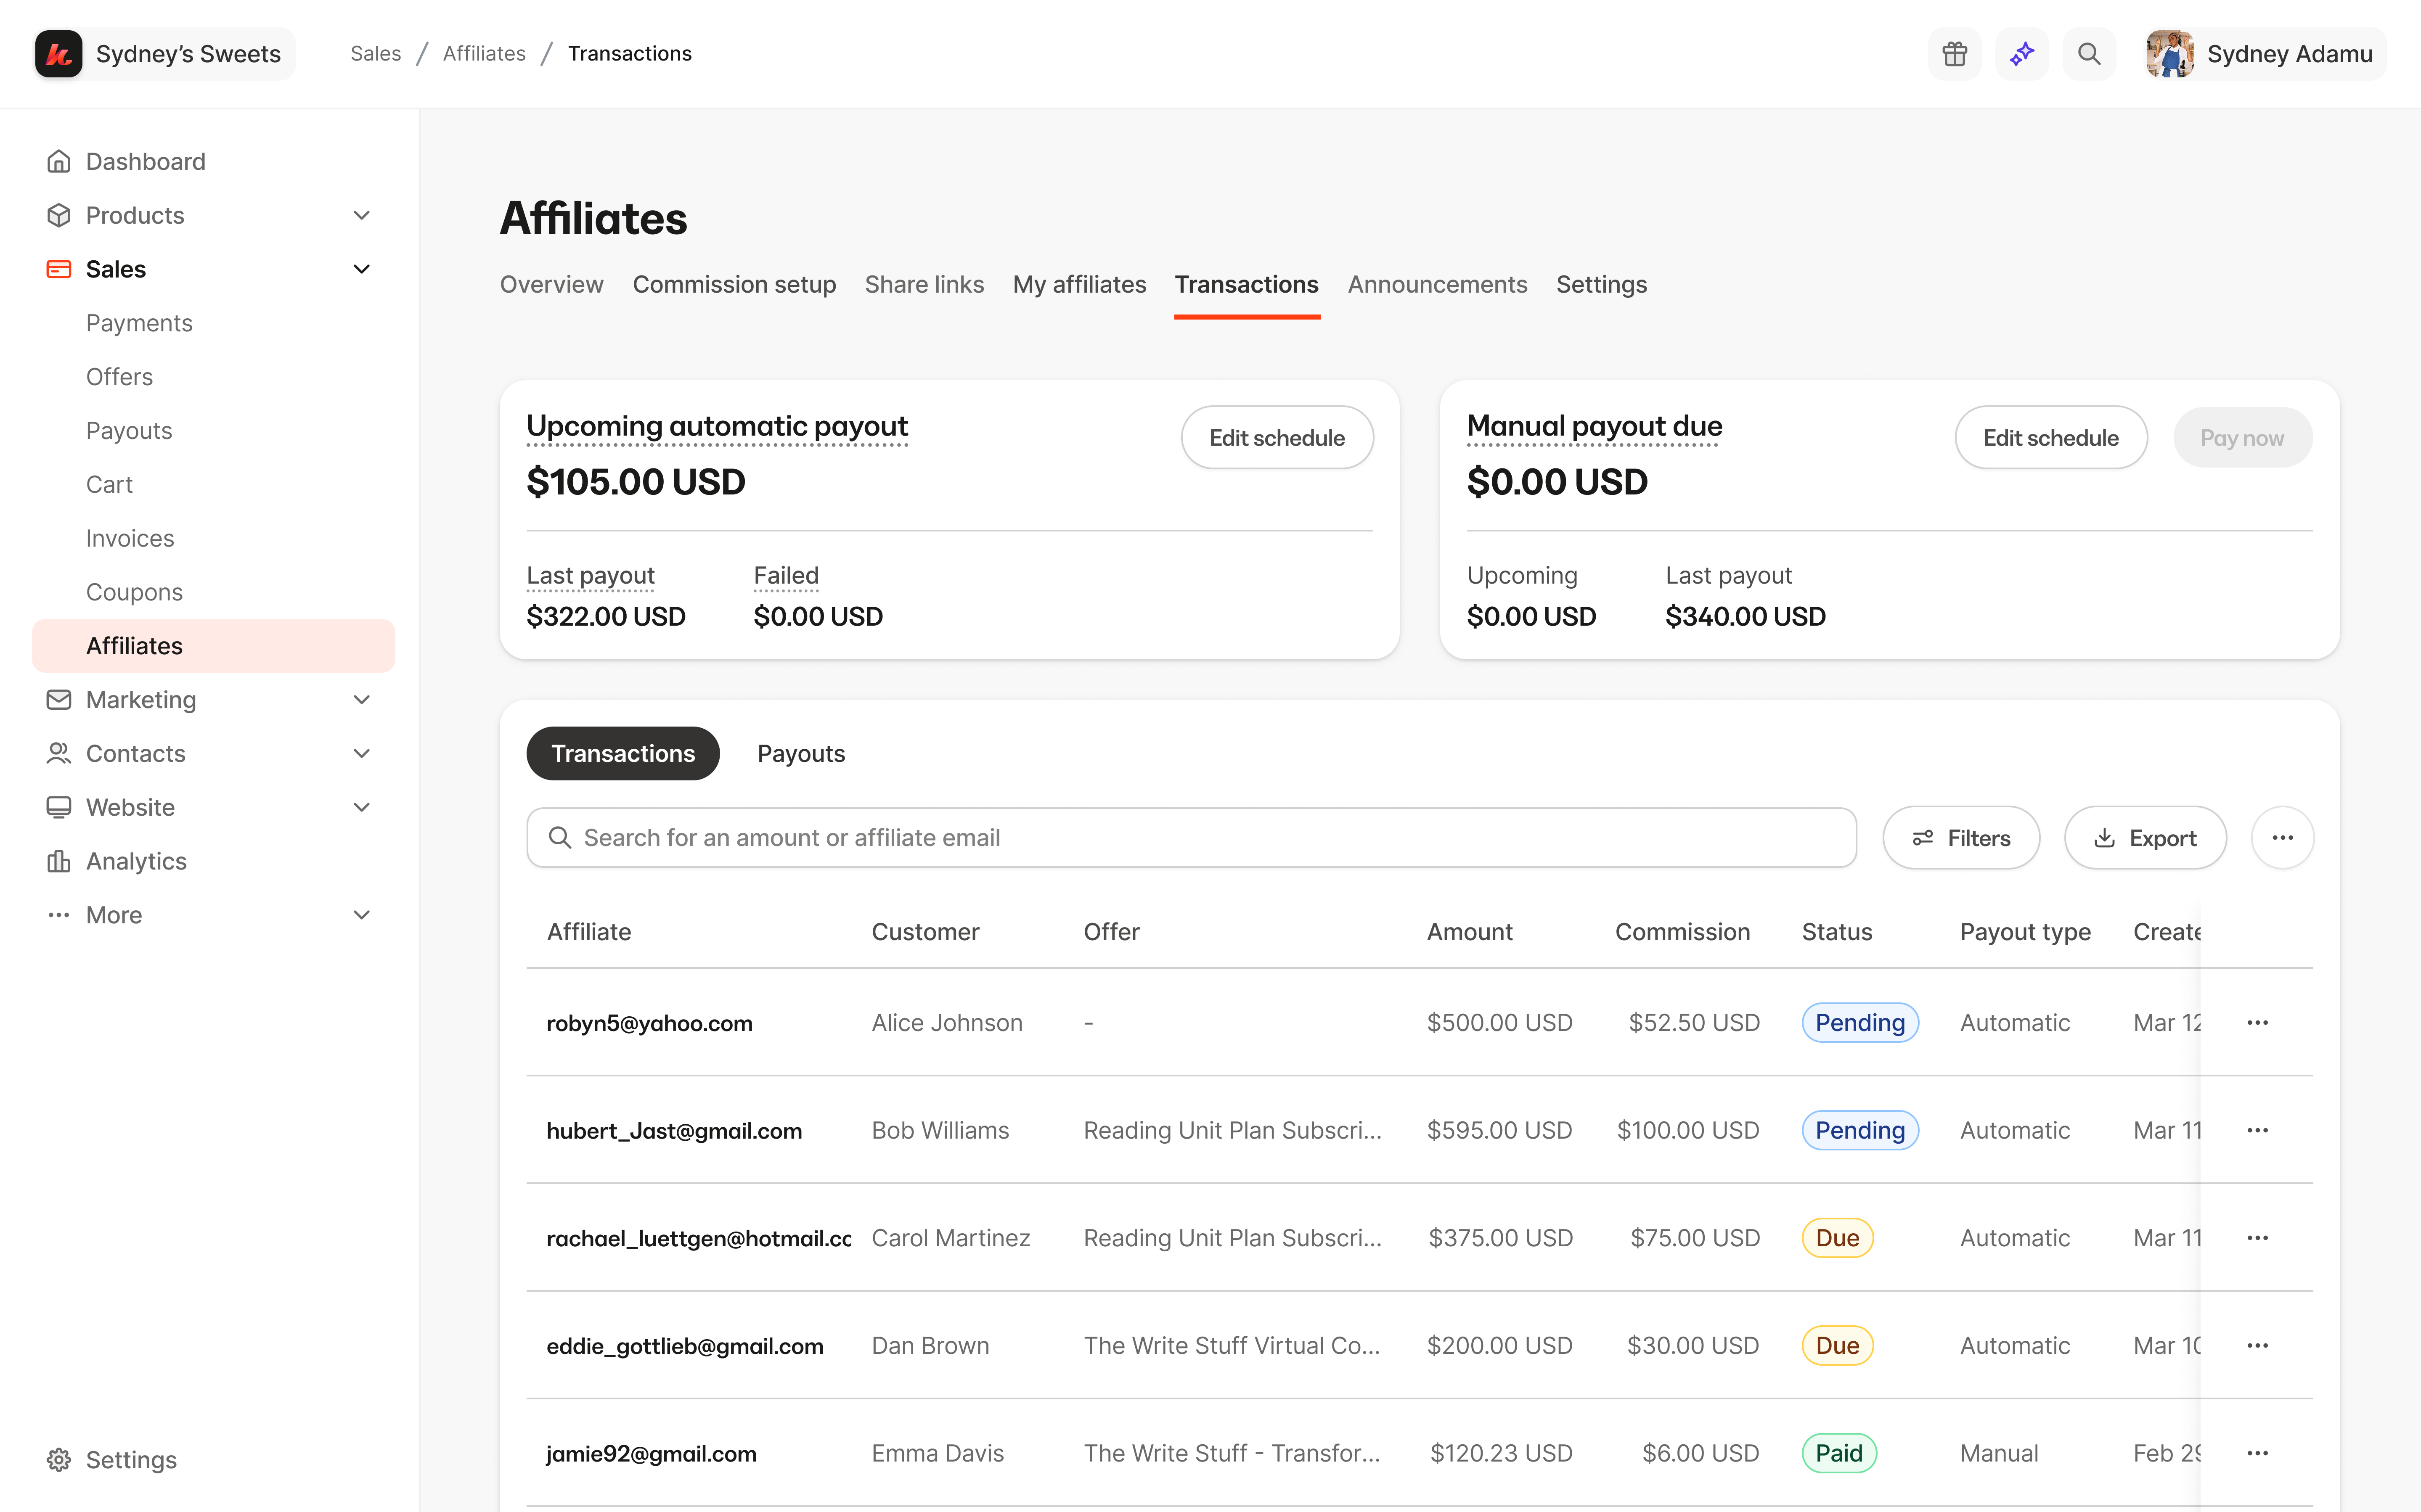The height and width of the screenshot is (1512, 2421).
Task: Click the Marketing envelope icon
Action: [59, 700]
